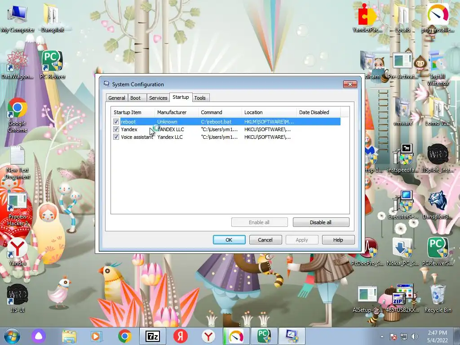Select AISetup-Cr... desktop icon

click(367, 299)
